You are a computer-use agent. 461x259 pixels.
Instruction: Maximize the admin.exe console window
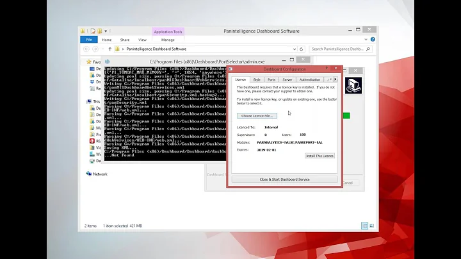coord(292,60)
